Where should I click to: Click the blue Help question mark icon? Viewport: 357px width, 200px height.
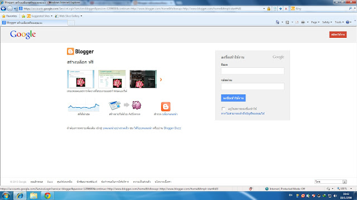point(348,22)
